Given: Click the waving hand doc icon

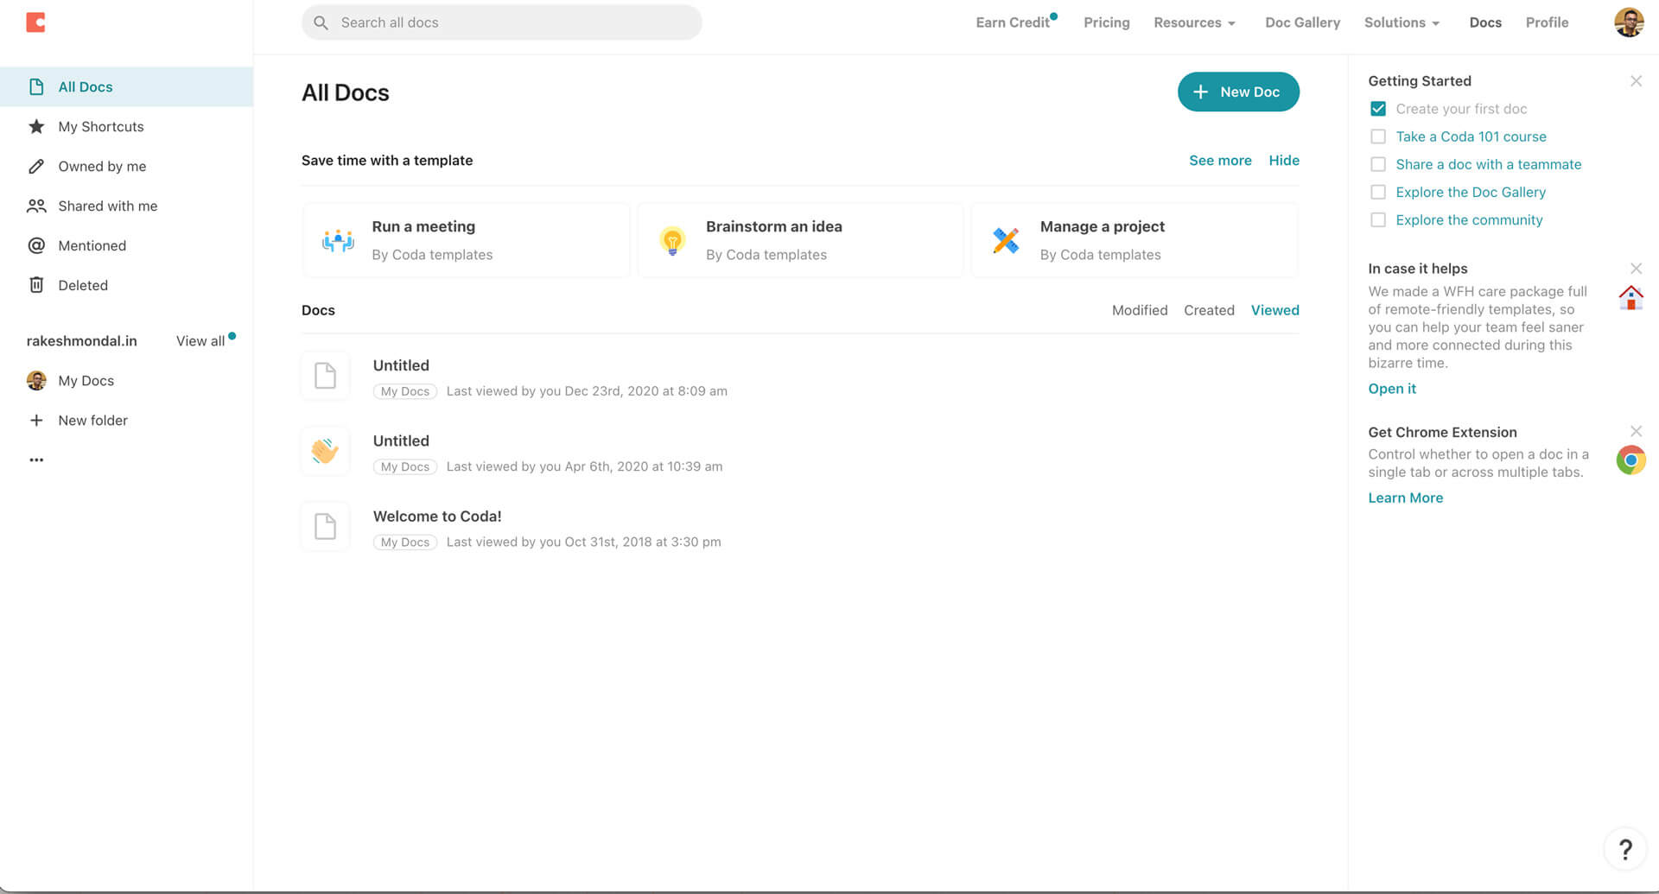Looking at the screenshot, I should point(325,451).
